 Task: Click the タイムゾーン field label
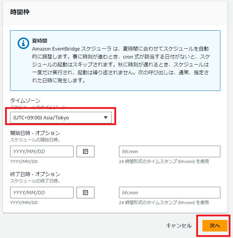pos(25,101)
